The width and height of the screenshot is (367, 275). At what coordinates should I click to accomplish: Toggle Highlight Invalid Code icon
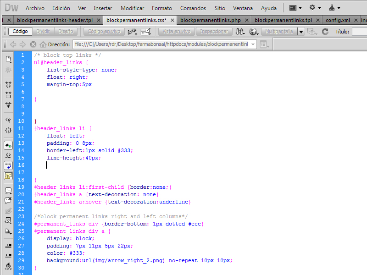point(8,155)
